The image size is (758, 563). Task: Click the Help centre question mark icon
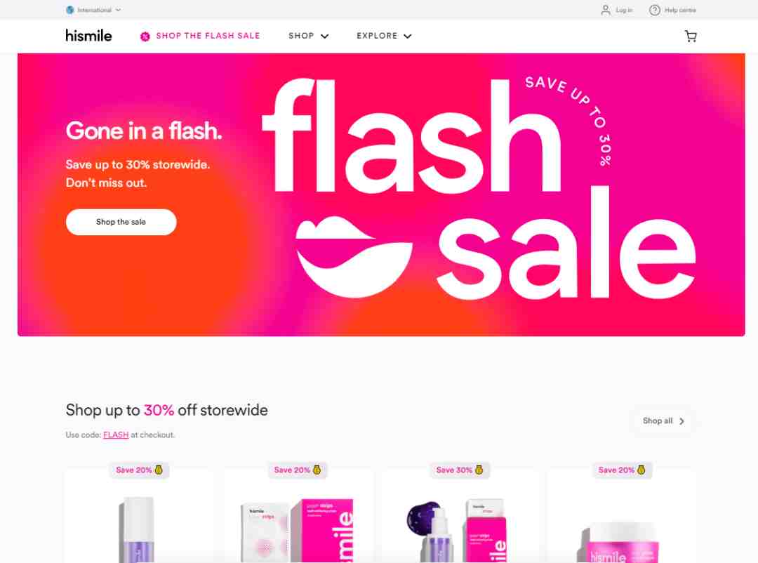pos(655,10)
